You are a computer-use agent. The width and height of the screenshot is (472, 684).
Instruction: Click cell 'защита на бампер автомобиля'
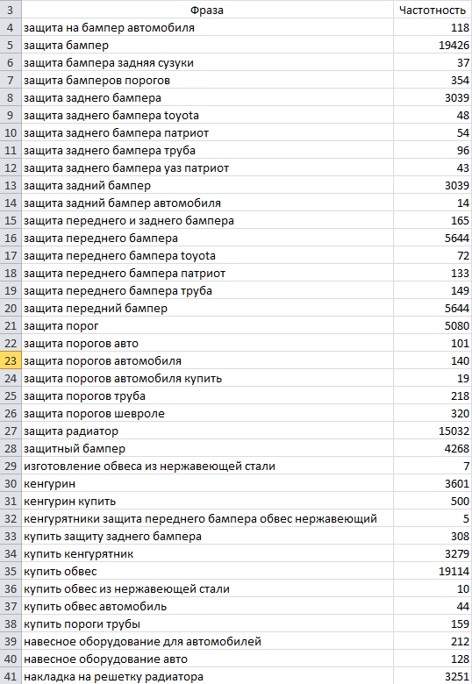pos(207,28)
